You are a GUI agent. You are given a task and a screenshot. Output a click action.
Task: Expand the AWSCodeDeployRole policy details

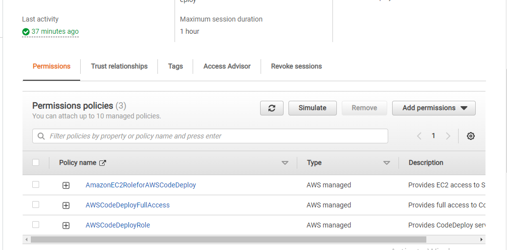coord(66,226)
